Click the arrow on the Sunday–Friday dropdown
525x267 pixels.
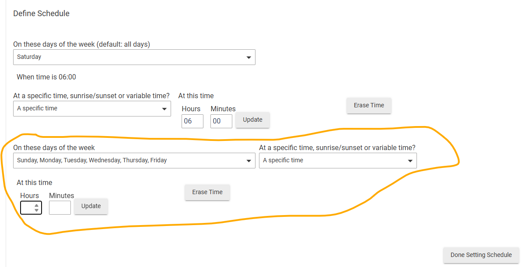(248, 161)
